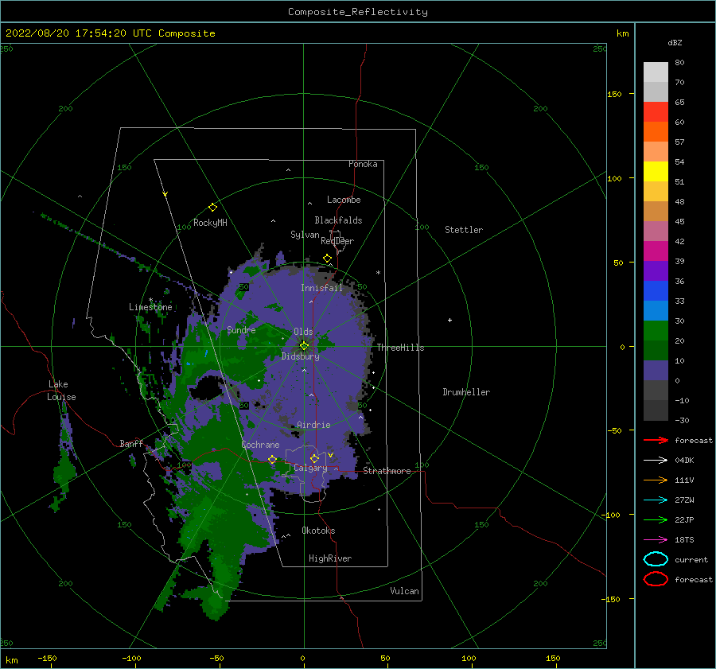Select the slate purple 0–10 dBZ swatch
The height and width of the screenshot is (669, 716).
coord(656,370)
